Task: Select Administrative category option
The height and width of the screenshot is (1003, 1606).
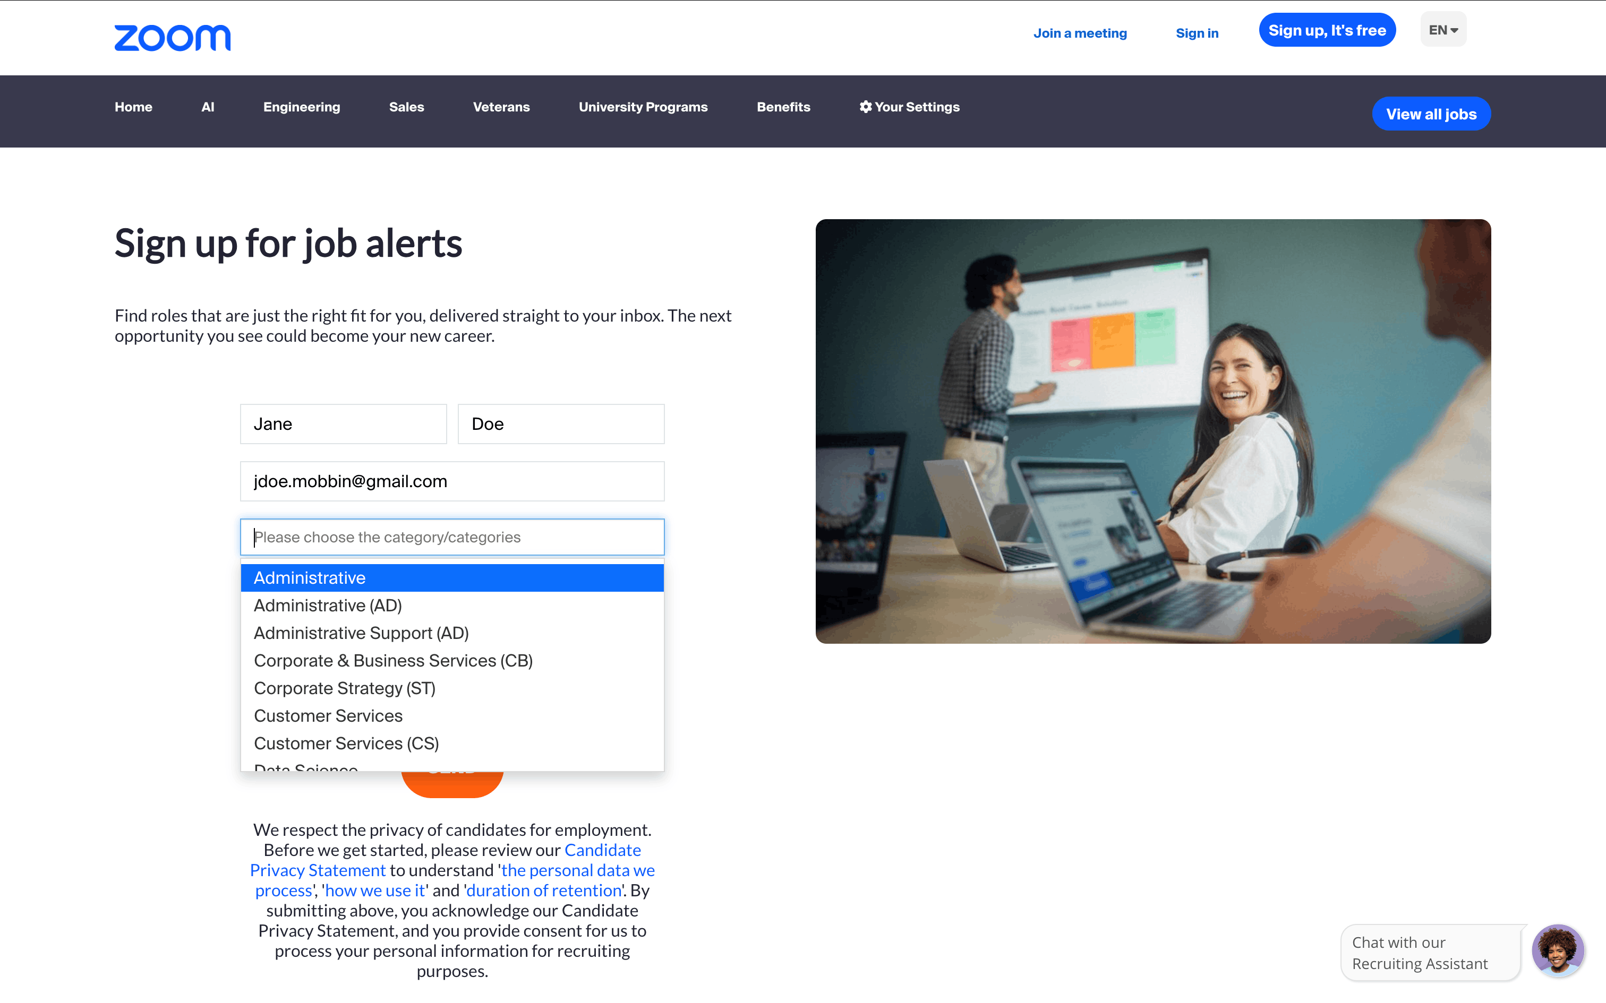Action: click(x=451, y=578)
